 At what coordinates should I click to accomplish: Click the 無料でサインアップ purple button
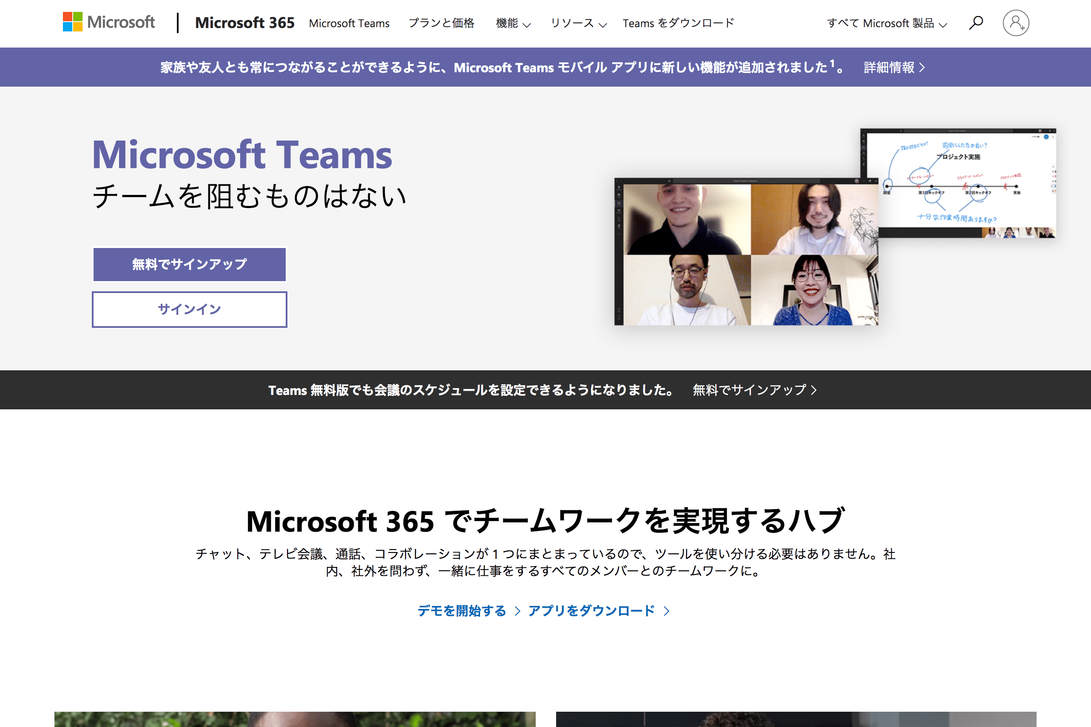click(x=190, y=264)
